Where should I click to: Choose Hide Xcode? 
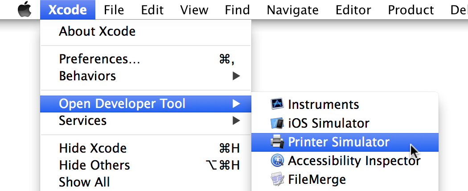[146, 148]
